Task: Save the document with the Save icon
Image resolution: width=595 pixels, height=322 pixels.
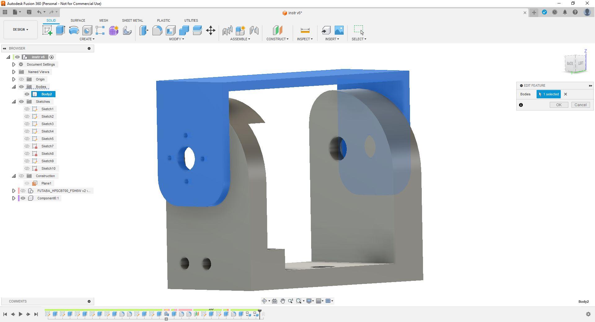Action: point(29,12)
